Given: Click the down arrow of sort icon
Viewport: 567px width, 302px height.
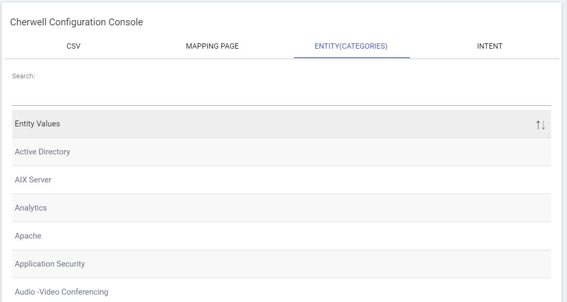Looking at the screenshot, I should [x=543, y=125].
